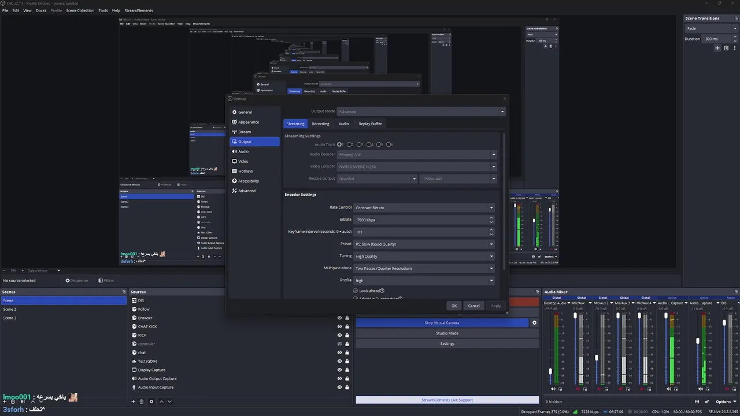Open the Tuning dropdown
Image resolution: width=740 pixels, height=416 pixels.
424,256
